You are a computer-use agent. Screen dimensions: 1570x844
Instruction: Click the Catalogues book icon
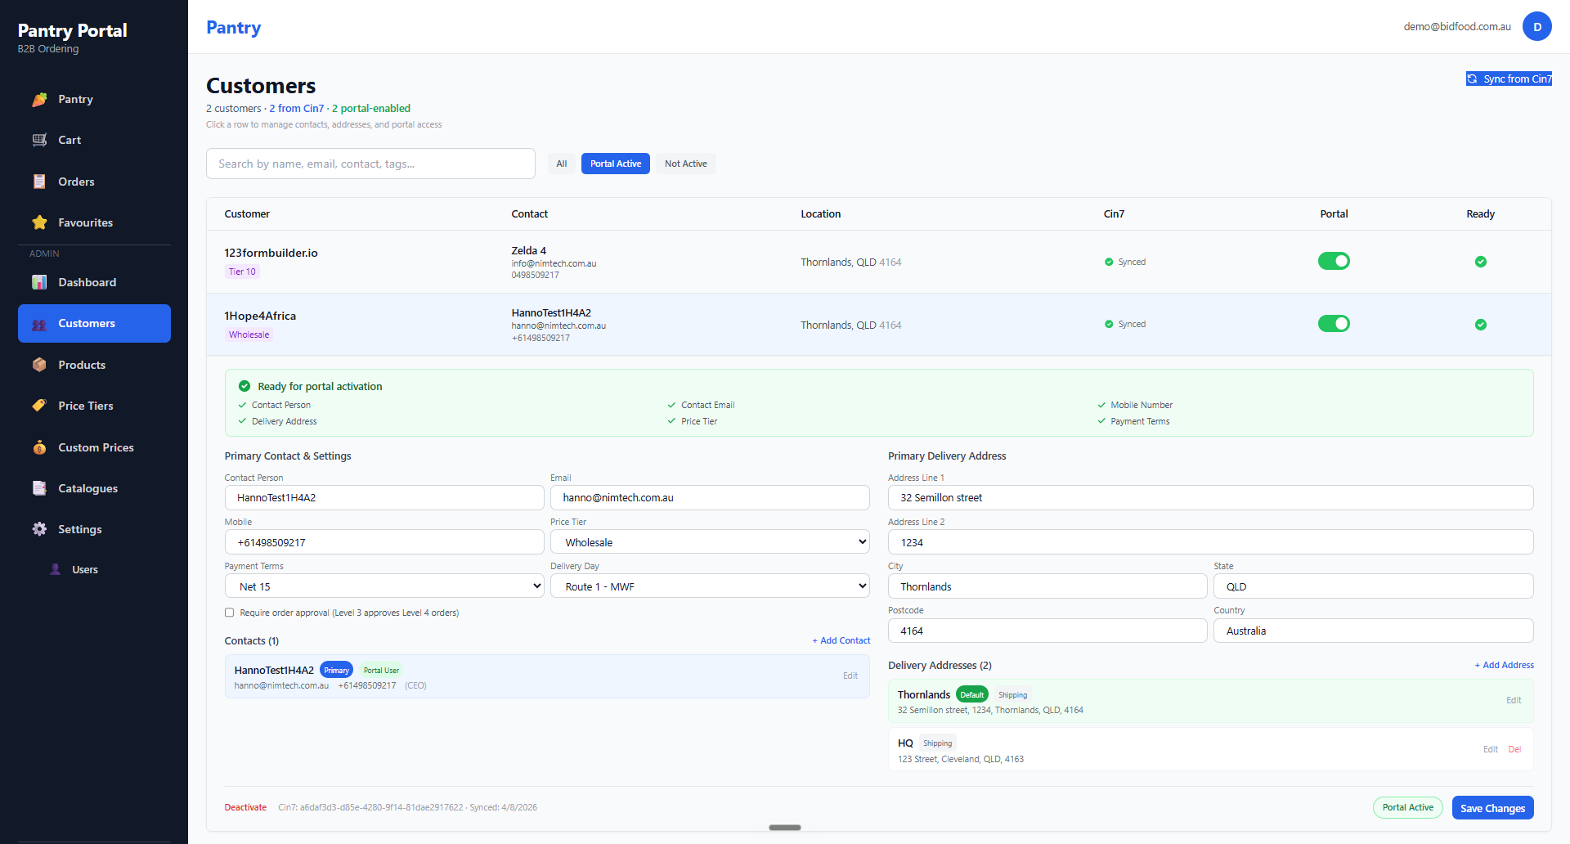point(39,488)
